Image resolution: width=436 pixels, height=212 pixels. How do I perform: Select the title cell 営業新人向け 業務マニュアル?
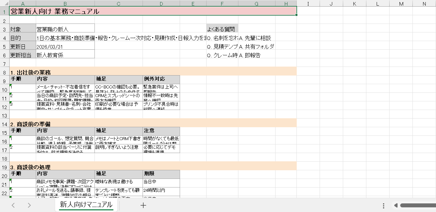point(153,11)
